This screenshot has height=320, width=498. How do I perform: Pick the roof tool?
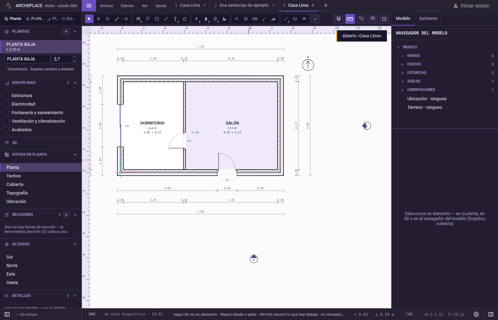pyautogui.click(x=185, y=19)
